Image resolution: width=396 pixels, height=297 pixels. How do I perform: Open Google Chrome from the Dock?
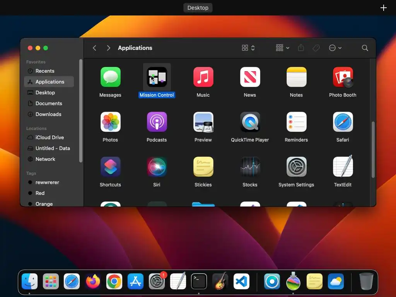[114, 282]
